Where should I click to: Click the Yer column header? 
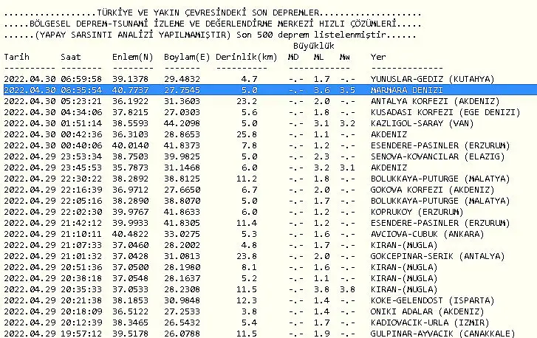click(x=378, y=57)
